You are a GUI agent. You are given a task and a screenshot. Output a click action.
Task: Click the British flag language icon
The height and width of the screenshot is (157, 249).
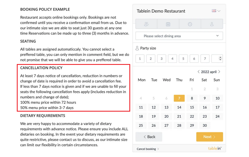point(213,11)
